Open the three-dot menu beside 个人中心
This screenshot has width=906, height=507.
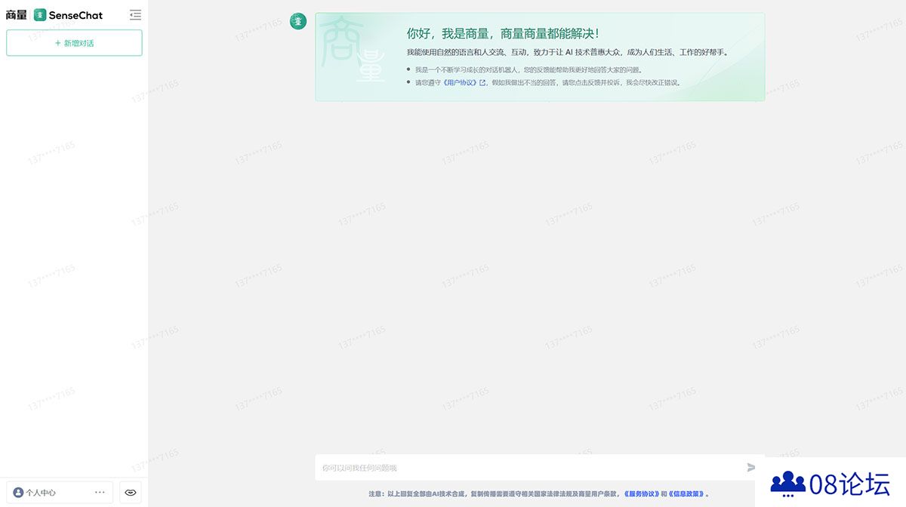click(100, 493)
